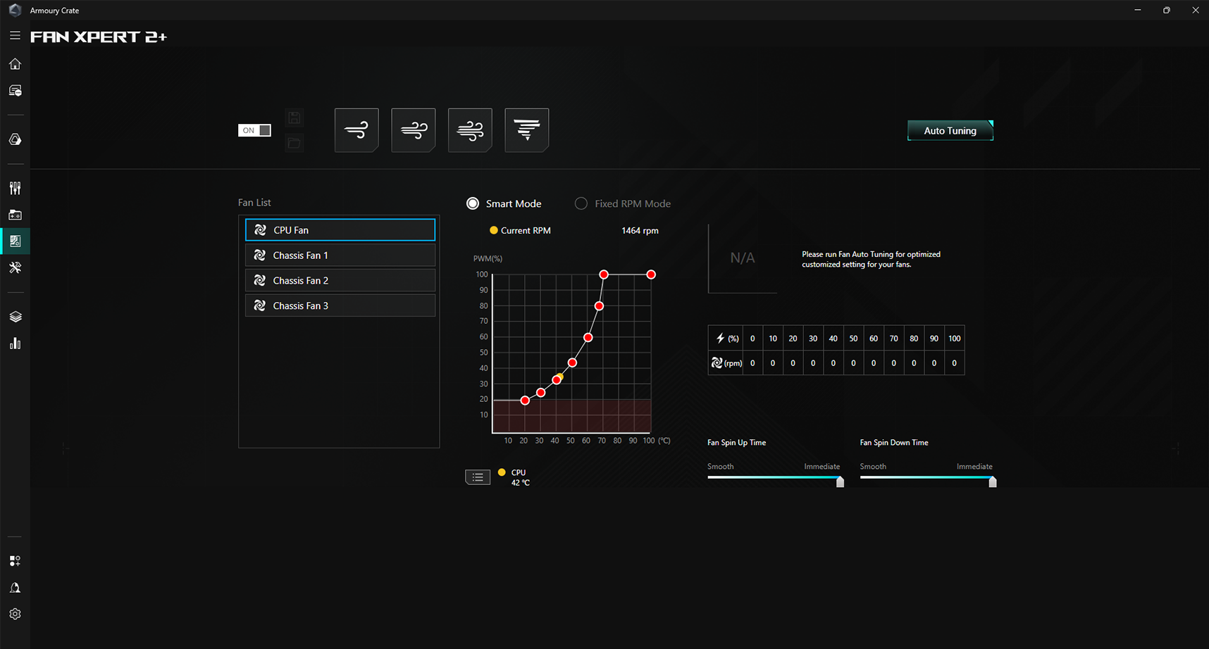Click the lowest fan curve point at 20% PWM
The image size is (1209, 649).
525,401
